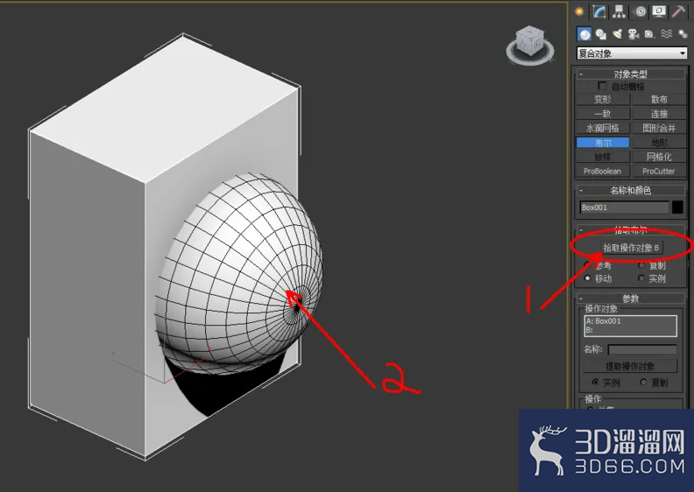694x492 pixels.
Task: Open the 复合对象 category dropdown
Action: [632, 53]
